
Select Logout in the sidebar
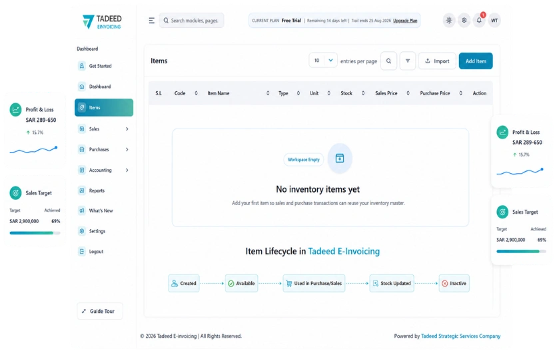[x=104, y=252]
